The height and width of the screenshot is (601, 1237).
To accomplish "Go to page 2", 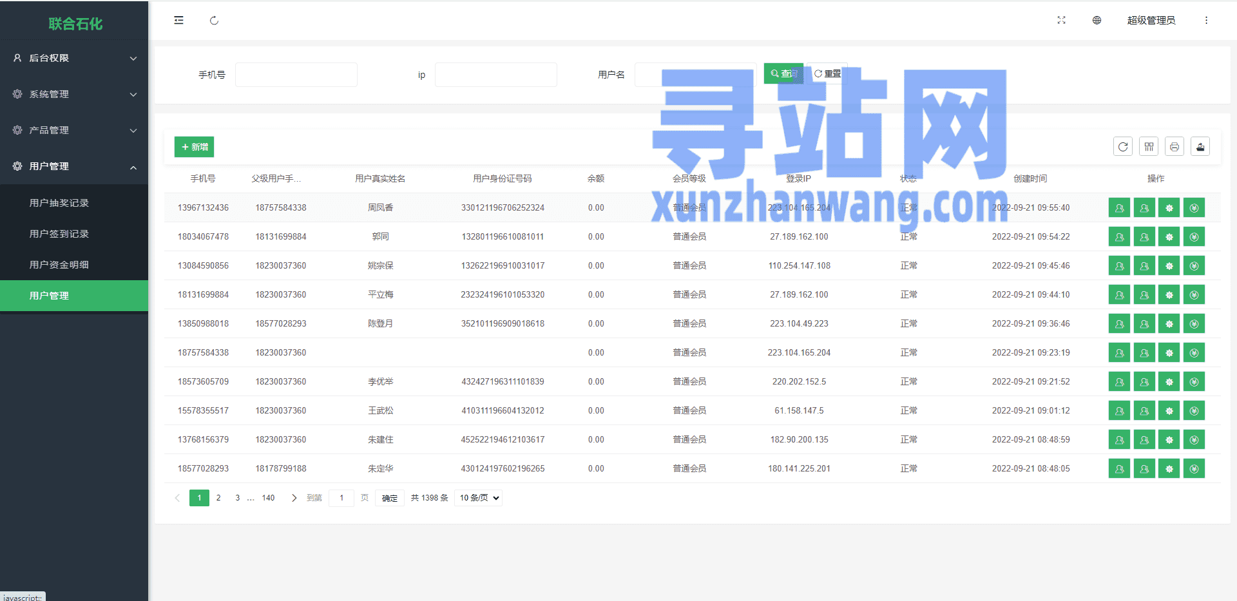I will 218,498.
